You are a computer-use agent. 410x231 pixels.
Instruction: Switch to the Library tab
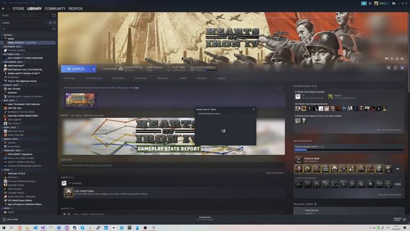34,8
